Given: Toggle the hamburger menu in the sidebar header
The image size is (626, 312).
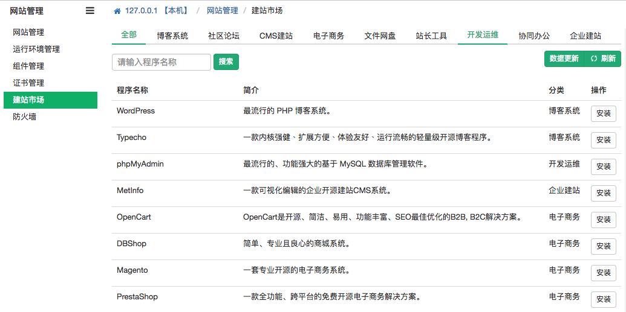Looking at the screenshot, I should [90, 11].
